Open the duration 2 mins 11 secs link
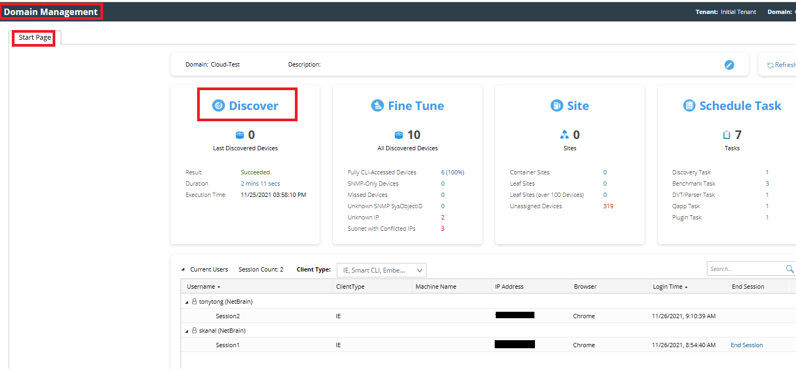This screenshot has width=796, height=374. [x=260, y=184]
